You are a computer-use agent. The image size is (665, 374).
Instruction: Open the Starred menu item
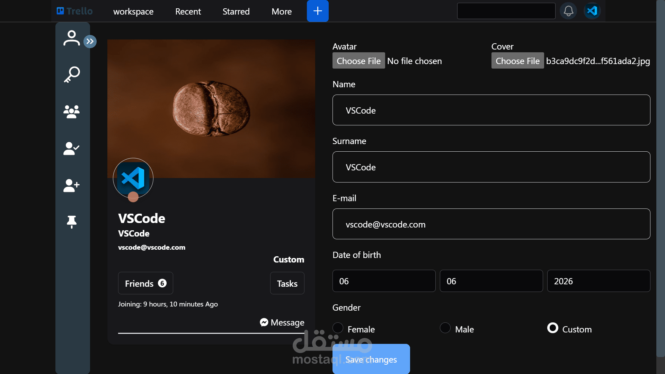[x=236, y=11]
